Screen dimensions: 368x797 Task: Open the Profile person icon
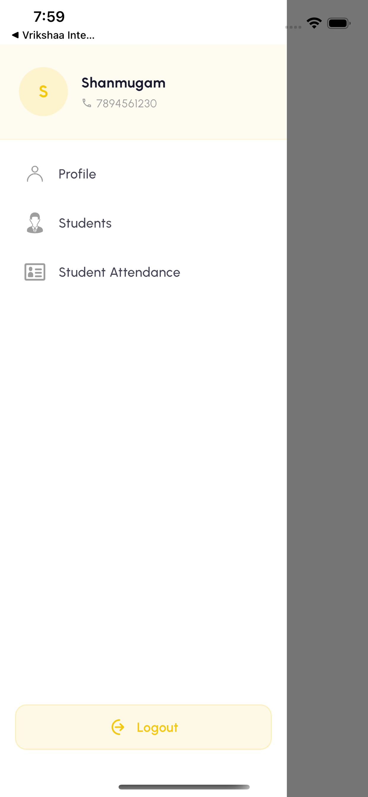coord(35,174)
